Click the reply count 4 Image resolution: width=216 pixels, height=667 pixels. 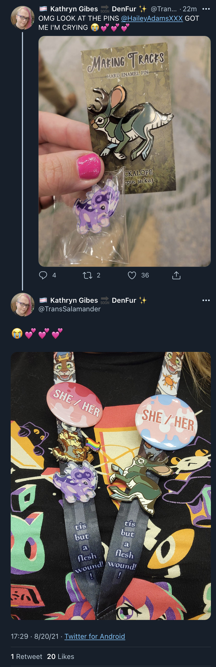coord(54,275)
